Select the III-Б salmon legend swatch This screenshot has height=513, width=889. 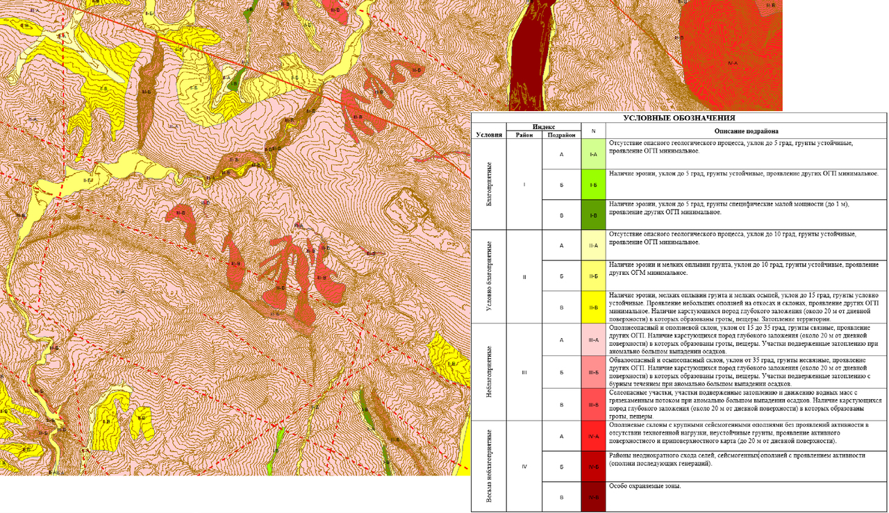pyautogui.click(x=593, y=372)
